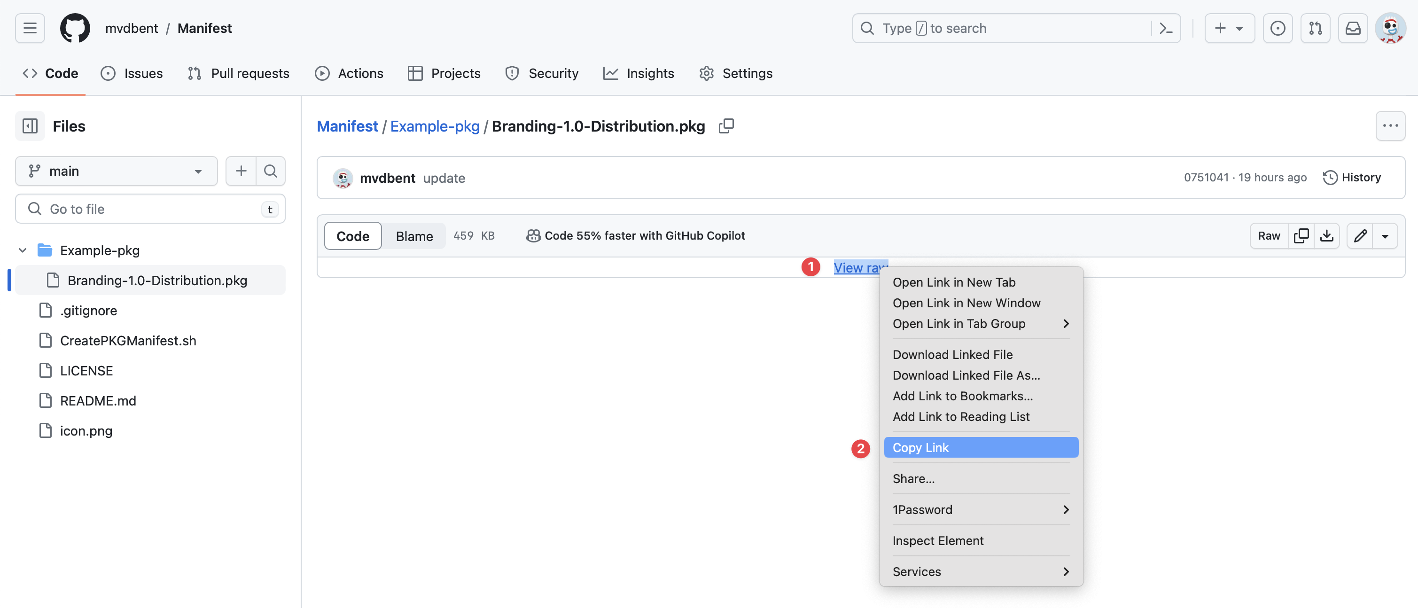The width and height of the screenshot is (1418, 608).
Task: Open the Example-pkg folder icon
Action: pyautogui.click(x=45, y=250)
